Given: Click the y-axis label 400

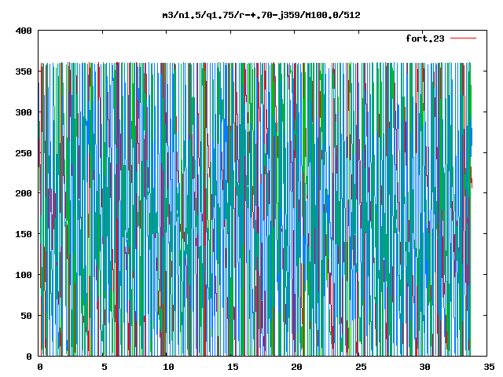Looking at the screenshot, I should 24,31.
